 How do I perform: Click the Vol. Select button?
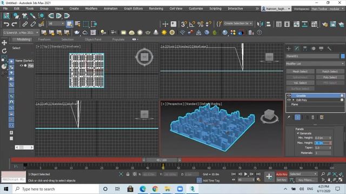pyautogui.click(x=300, y=83)
